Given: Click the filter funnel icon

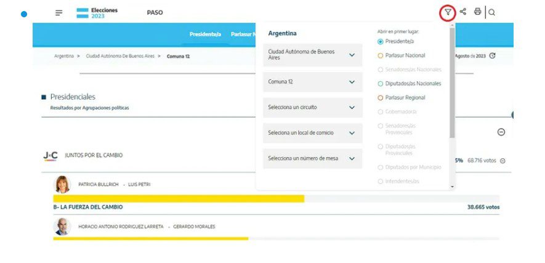Looking at the screenshot, I should coord(448,12).
